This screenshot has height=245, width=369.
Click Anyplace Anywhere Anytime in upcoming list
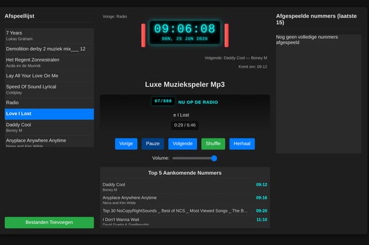point(184,200)
